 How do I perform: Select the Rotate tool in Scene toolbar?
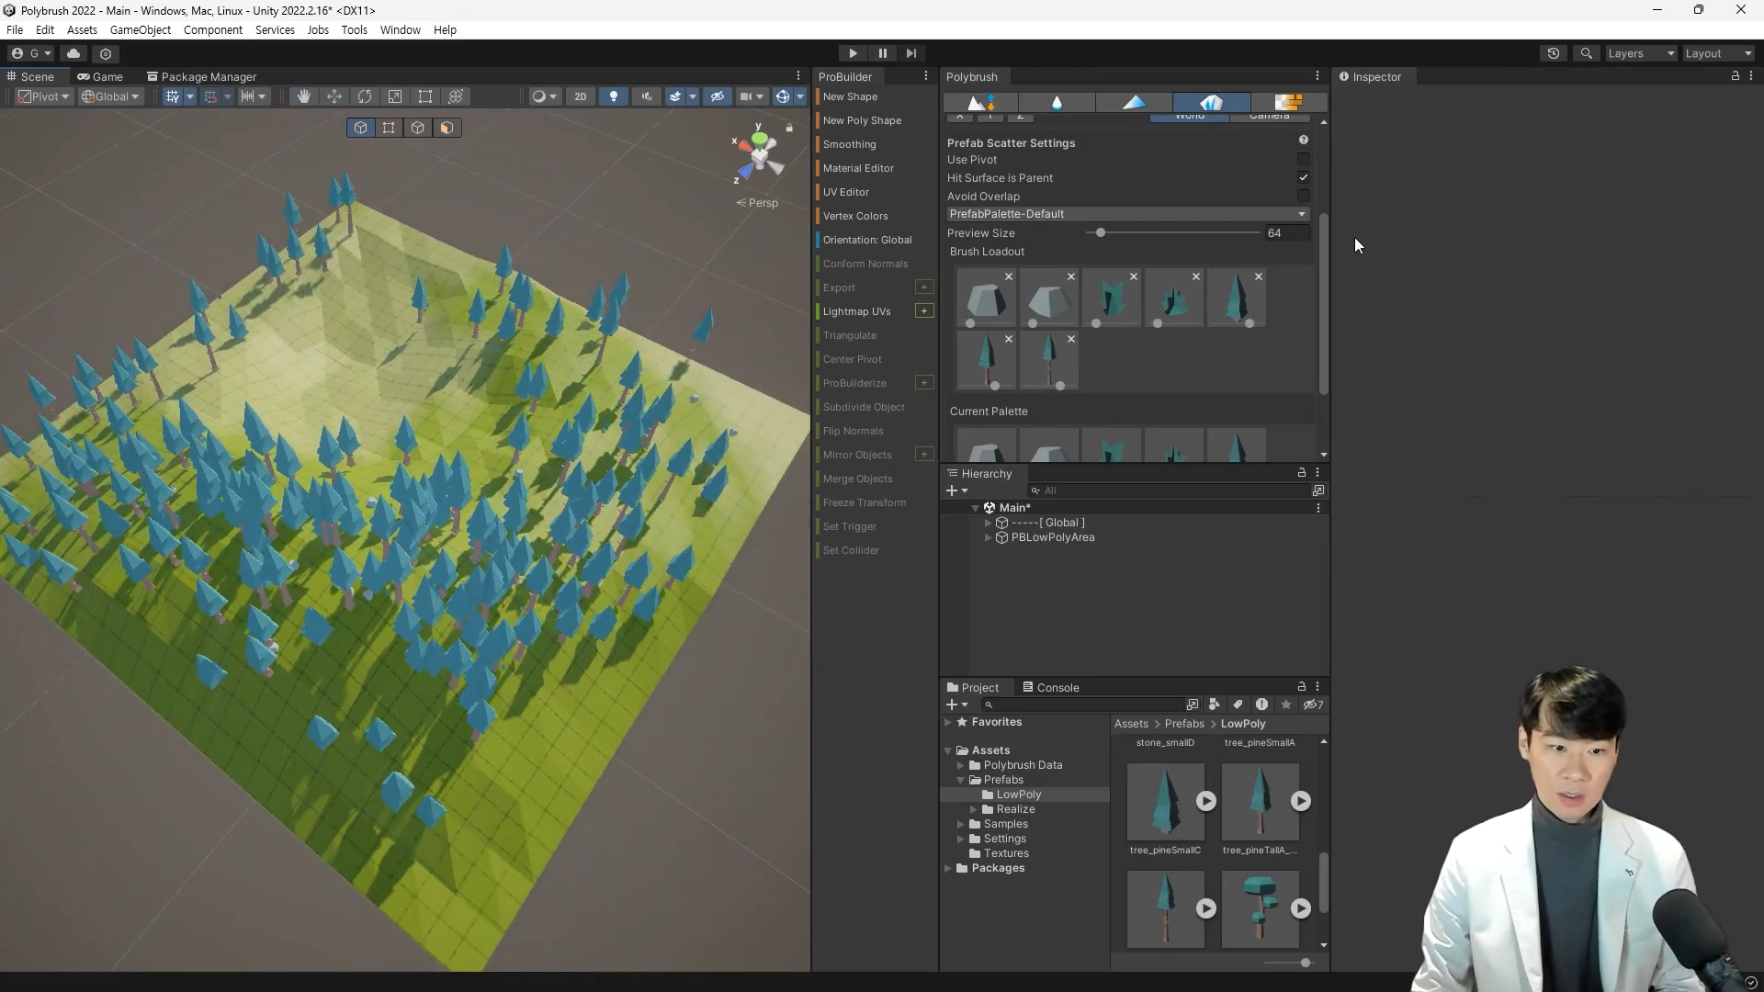[x=365, y=96]
